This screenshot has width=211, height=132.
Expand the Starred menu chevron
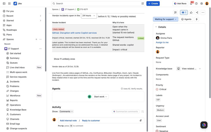tap(40, 20)
